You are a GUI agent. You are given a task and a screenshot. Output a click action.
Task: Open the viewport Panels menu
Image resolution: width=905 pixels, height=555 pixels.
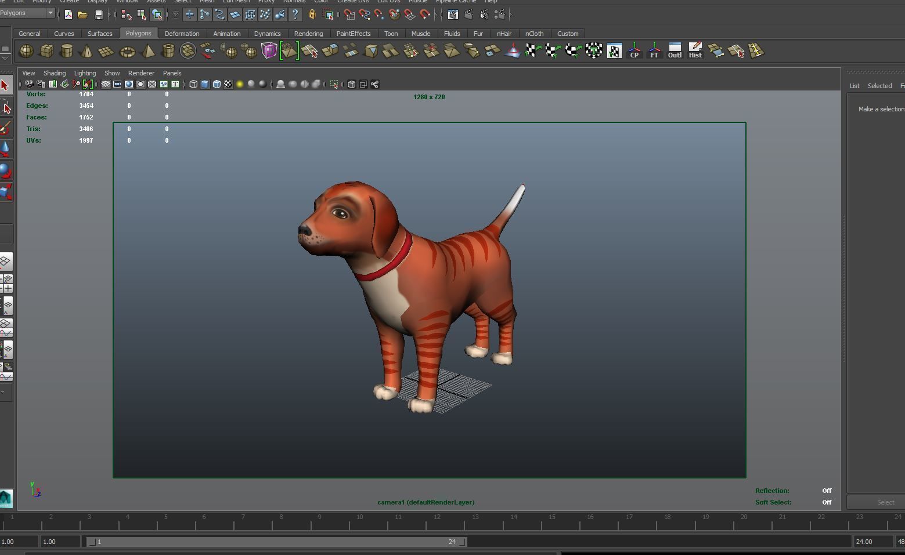(172, 73)
